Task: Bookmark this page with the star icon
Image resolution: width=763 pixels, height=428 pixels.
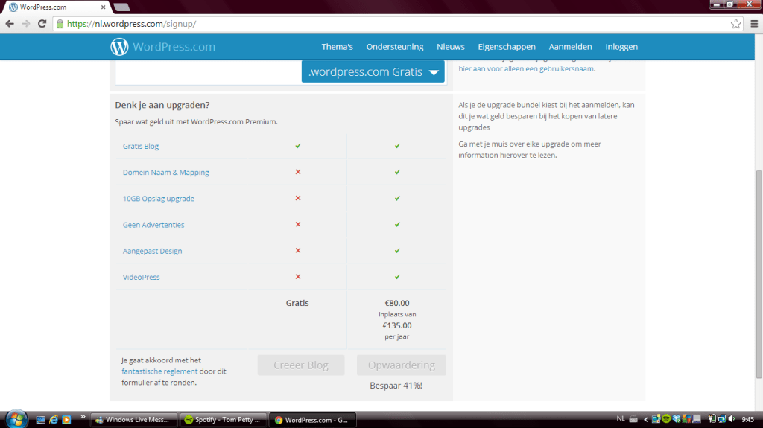Action: [x=735, y=23]
